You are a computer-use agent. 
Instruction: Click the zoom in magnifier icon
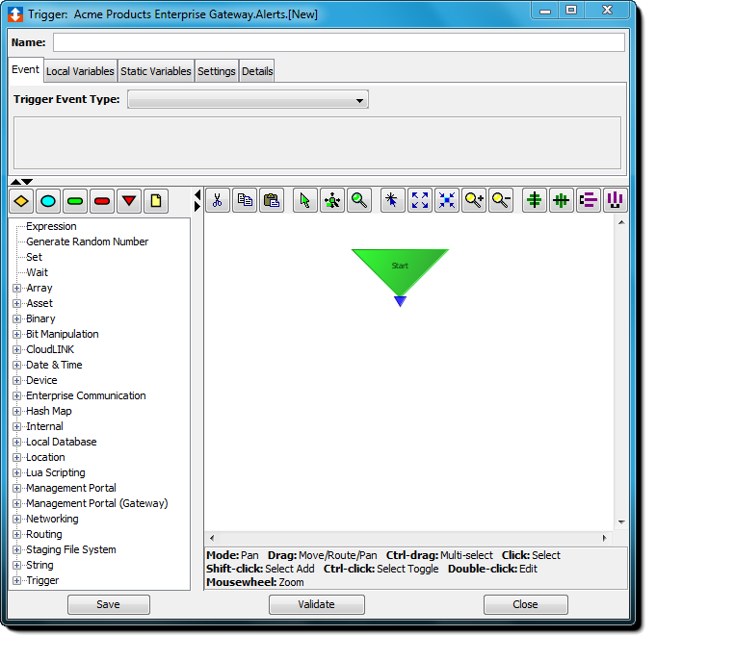click(474, 200)
